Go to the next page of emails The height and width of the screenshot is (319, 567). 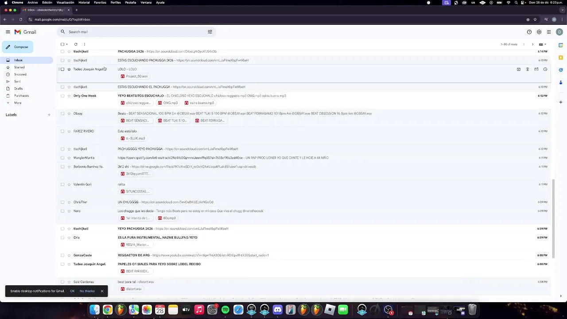tap(532, 44)
